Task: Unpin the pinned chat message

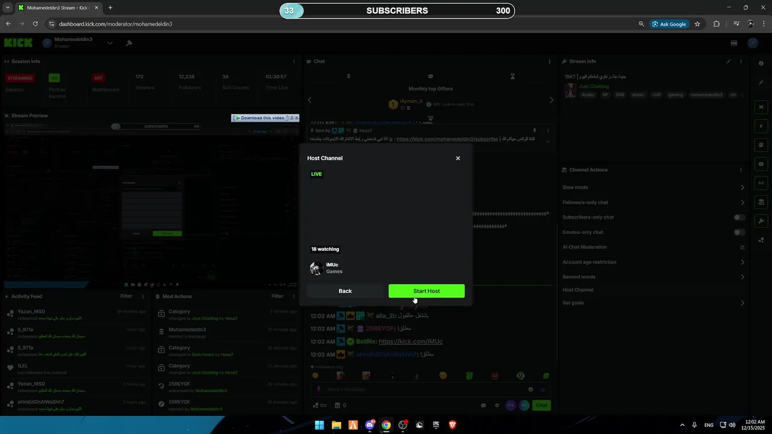Action: (534, 130)
